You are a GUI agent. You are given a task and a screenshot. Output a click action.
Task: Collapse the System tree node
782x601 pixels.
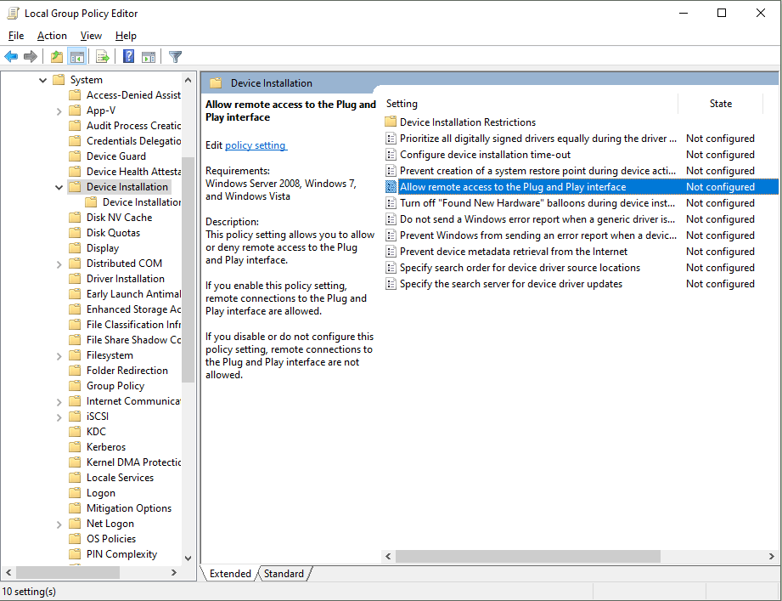pyautogui.click(x=42, y=80)
